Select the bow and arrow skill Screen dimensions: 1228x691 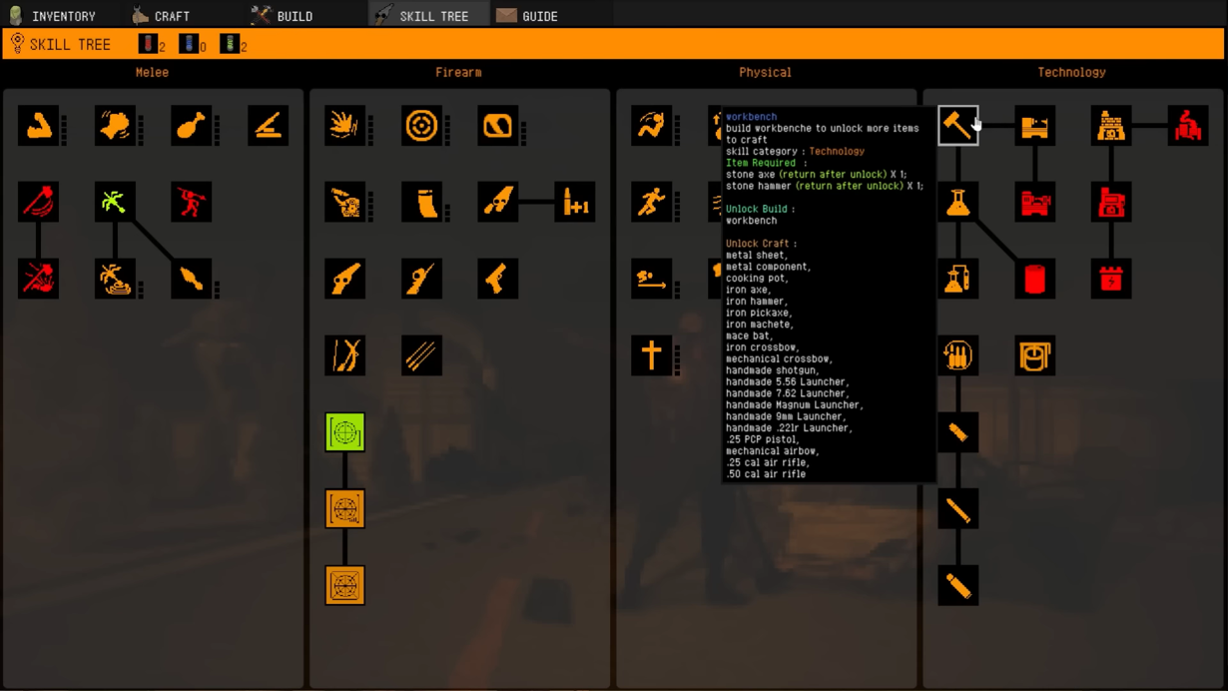click(344, 355)
